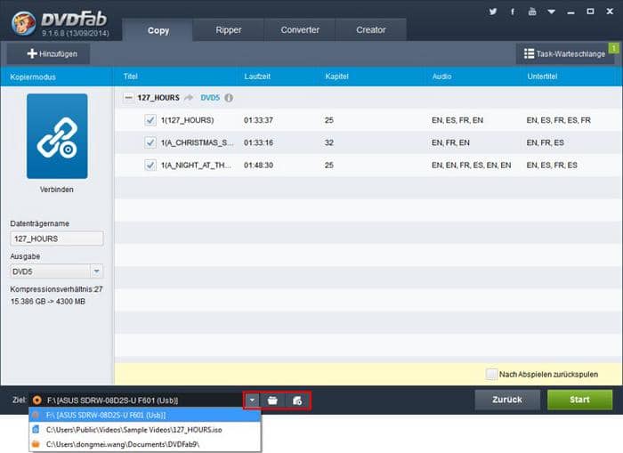Click the Hinzufügen add button
Image resolution: width=623 pixels, height=453 pixels.
(x=48, y=53)
